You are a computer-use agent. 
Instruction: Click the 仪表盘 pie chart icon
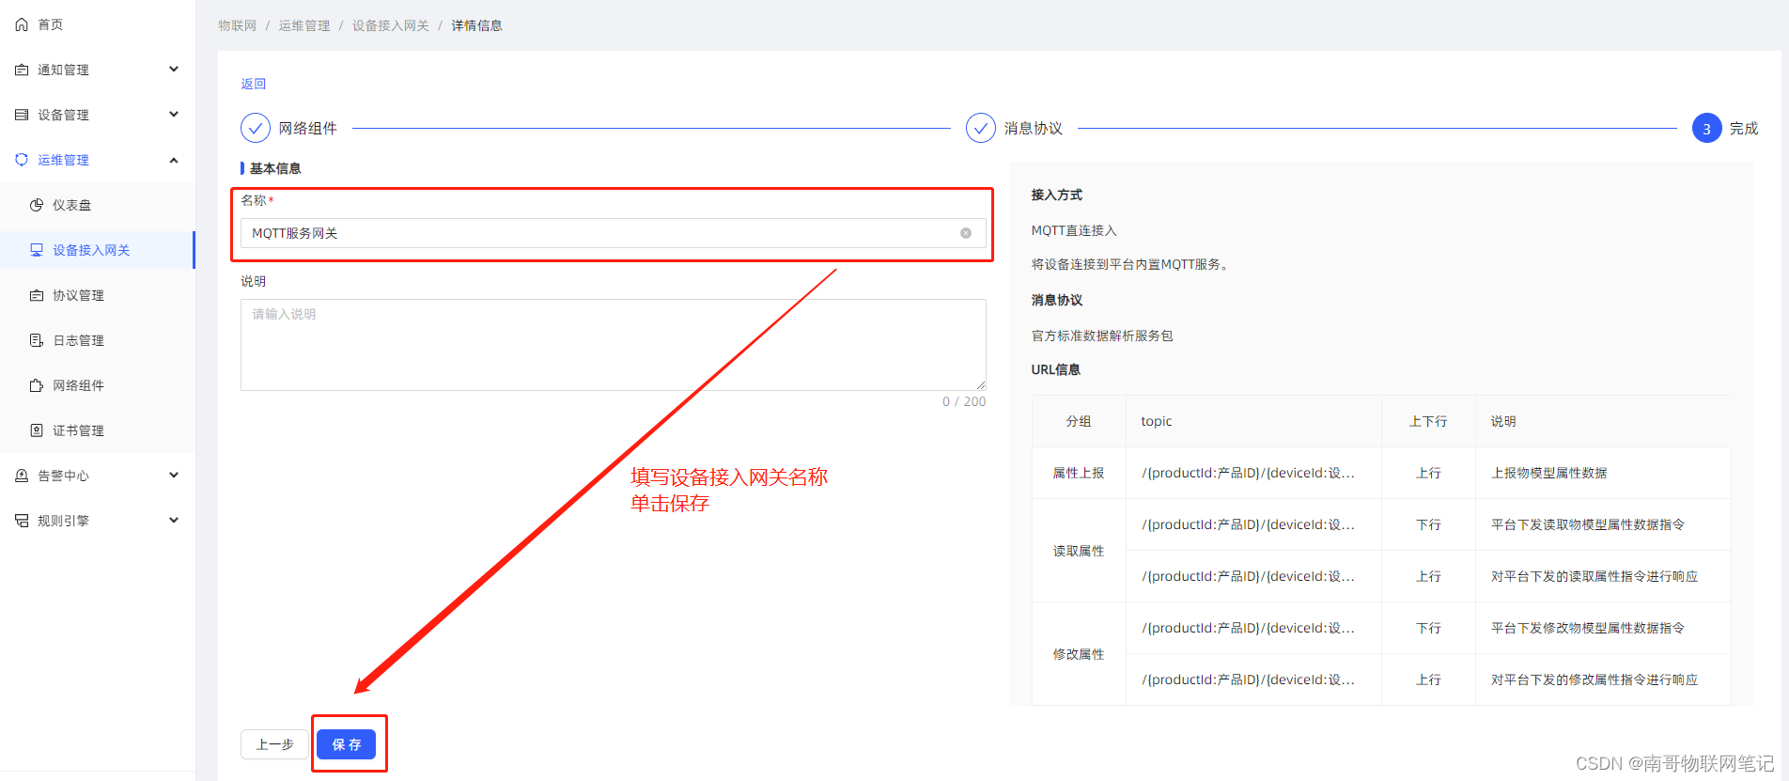click(x=37, y=205)
